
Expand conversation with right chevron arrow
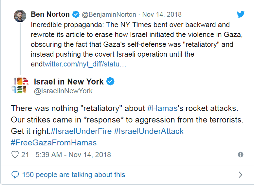tap(241, 175)
